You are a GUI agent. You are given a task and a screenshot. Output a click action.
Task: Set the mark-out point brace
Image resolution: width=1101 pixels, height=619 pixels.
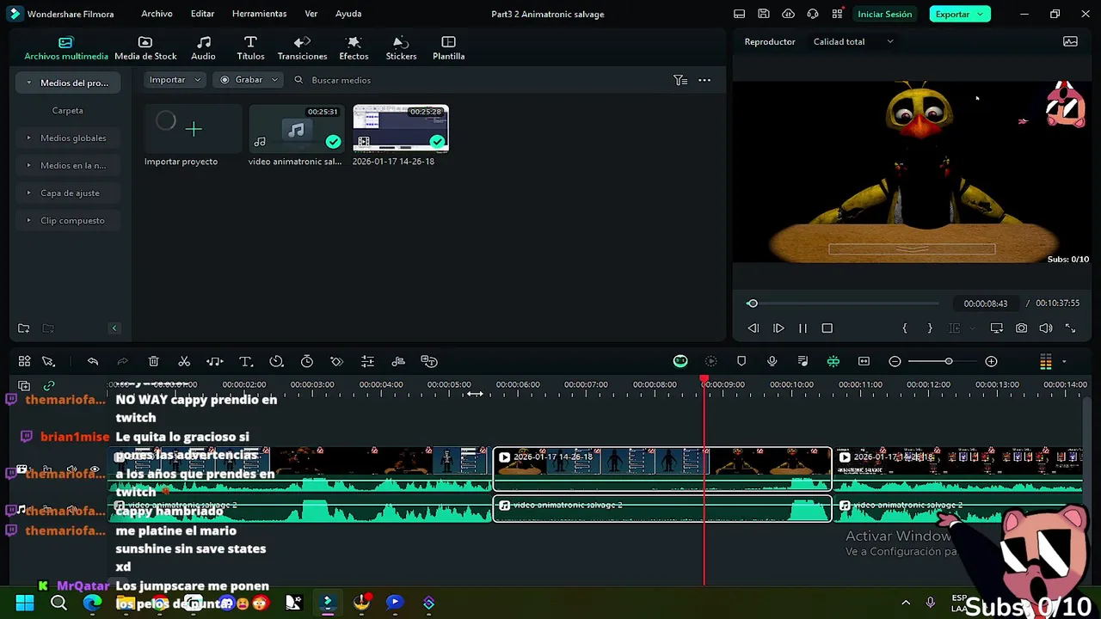[929, 328]
